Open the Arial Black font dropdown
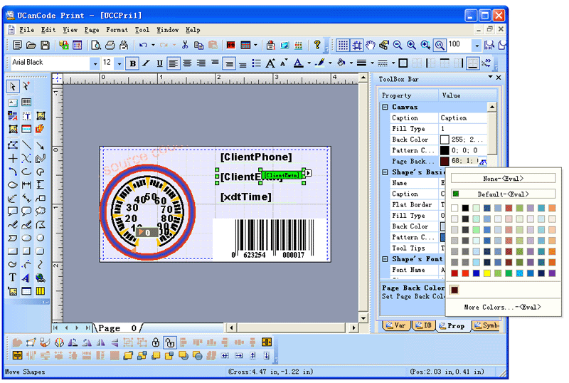Image resolution: width=569 pixels, height=383 pixels. tap(95, 63)
